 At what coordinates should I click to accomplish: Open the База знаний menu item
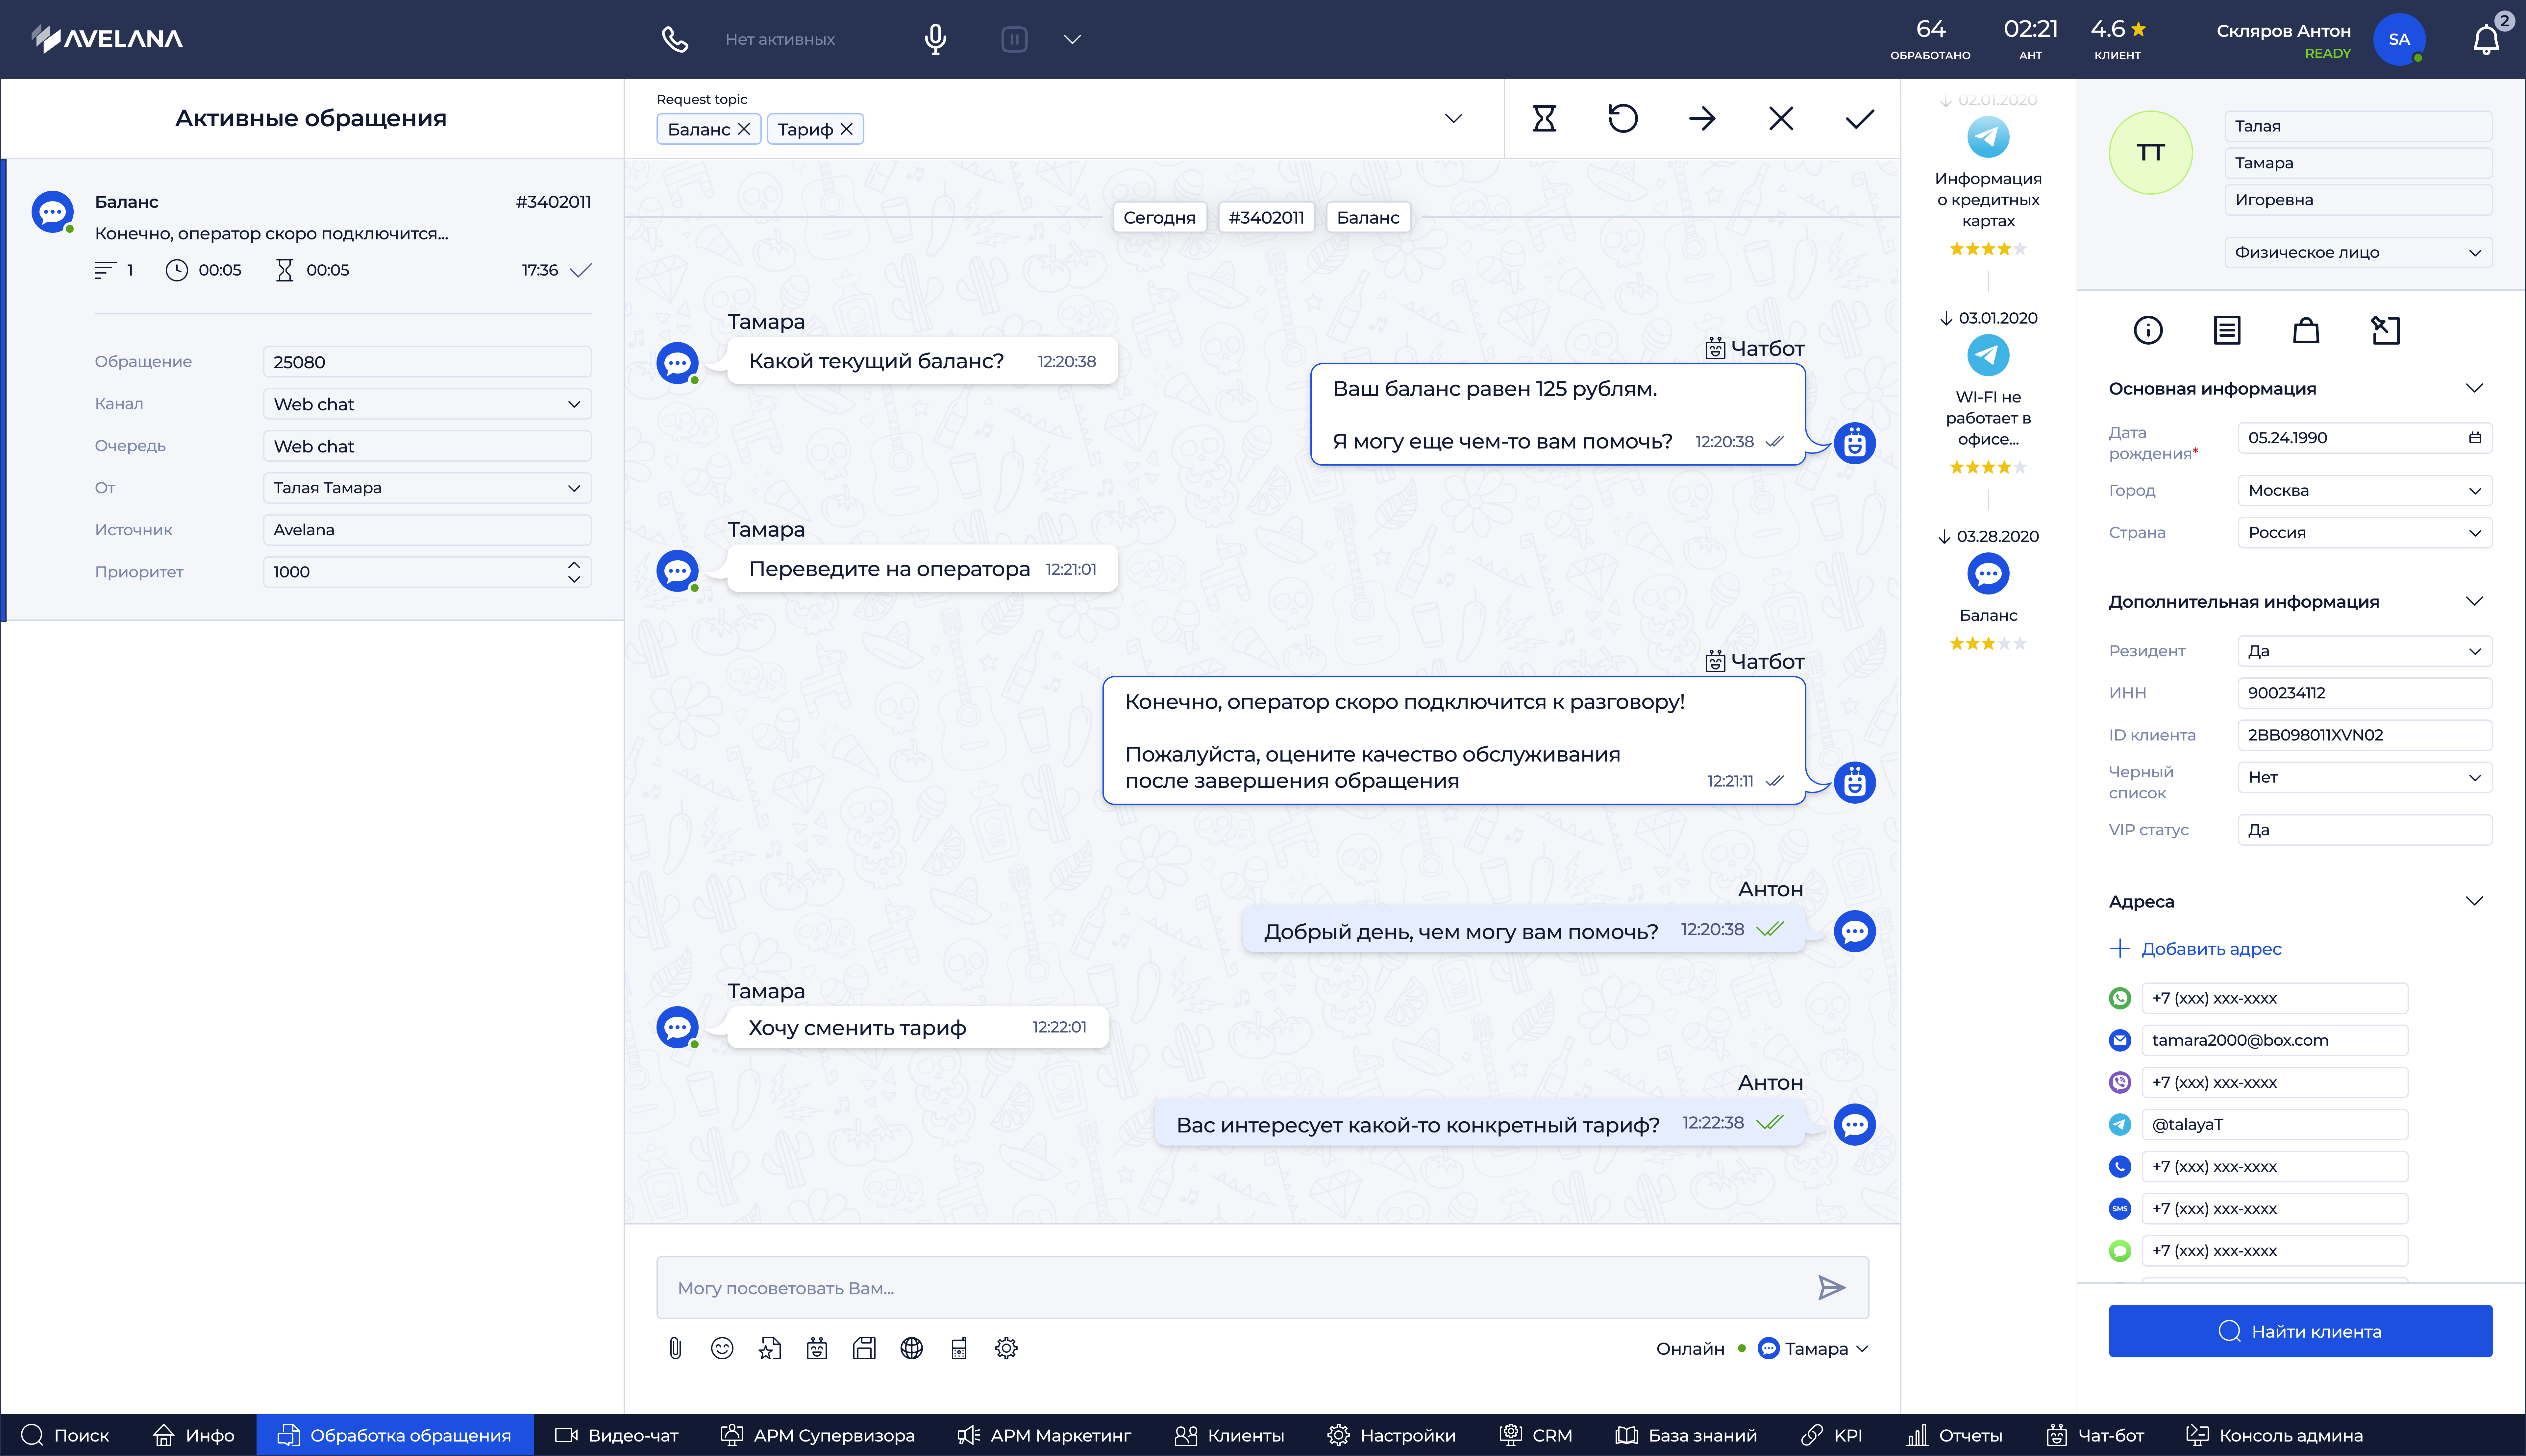pos(1686,1435)
